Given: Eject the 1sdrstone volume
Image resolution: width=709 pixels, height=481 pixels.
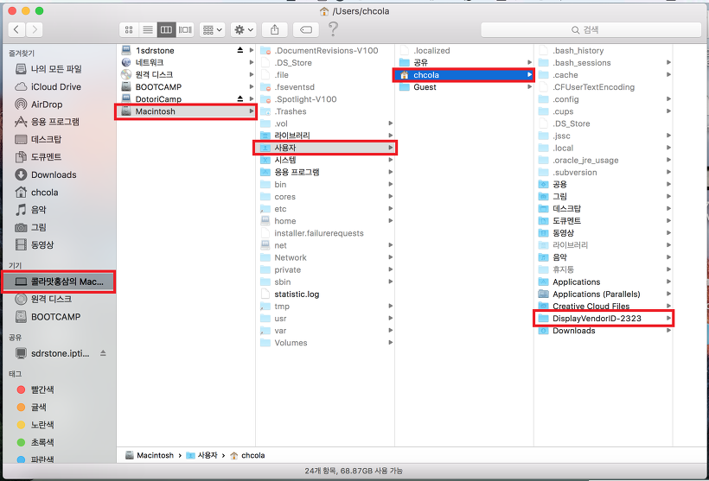Looking at the screenshot, I should [240, 51].
